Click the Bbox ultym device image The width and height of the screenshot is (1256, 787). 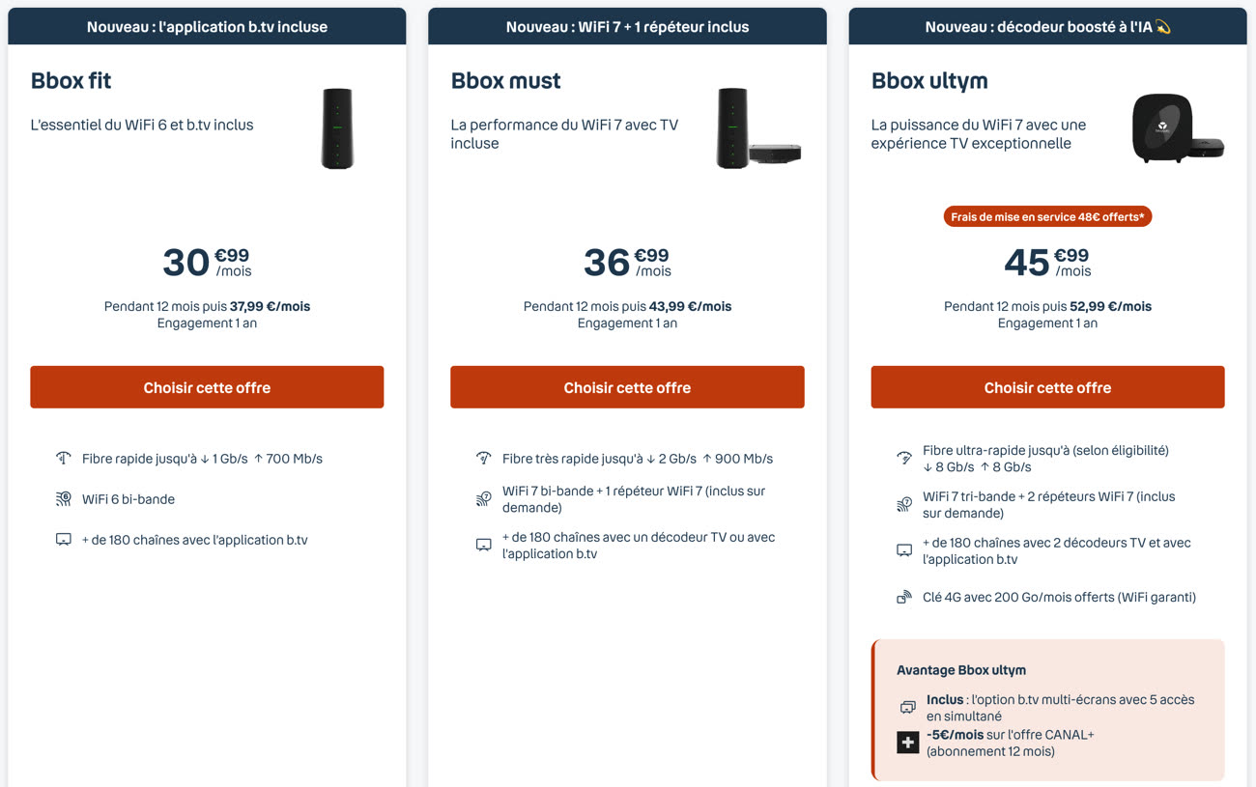1177,128
